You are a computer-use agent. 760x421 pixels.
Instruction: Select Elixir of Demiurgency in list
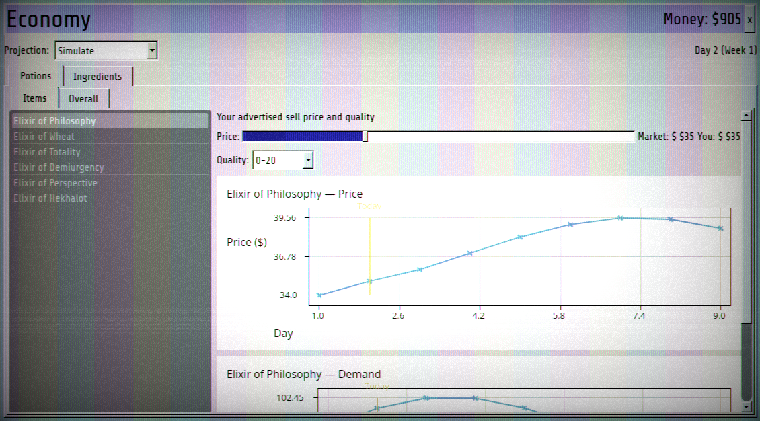[x=110, y=167]
